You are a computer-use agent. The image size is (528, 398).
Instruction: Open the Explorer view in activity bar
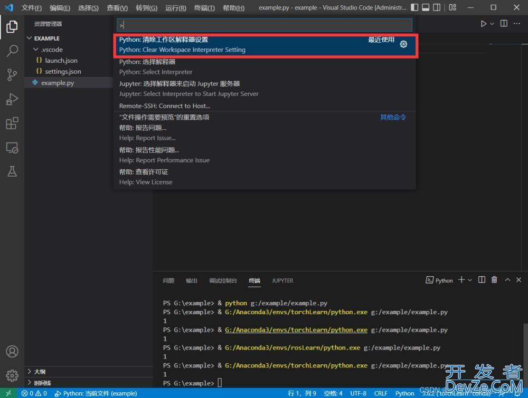coord(12,26)
